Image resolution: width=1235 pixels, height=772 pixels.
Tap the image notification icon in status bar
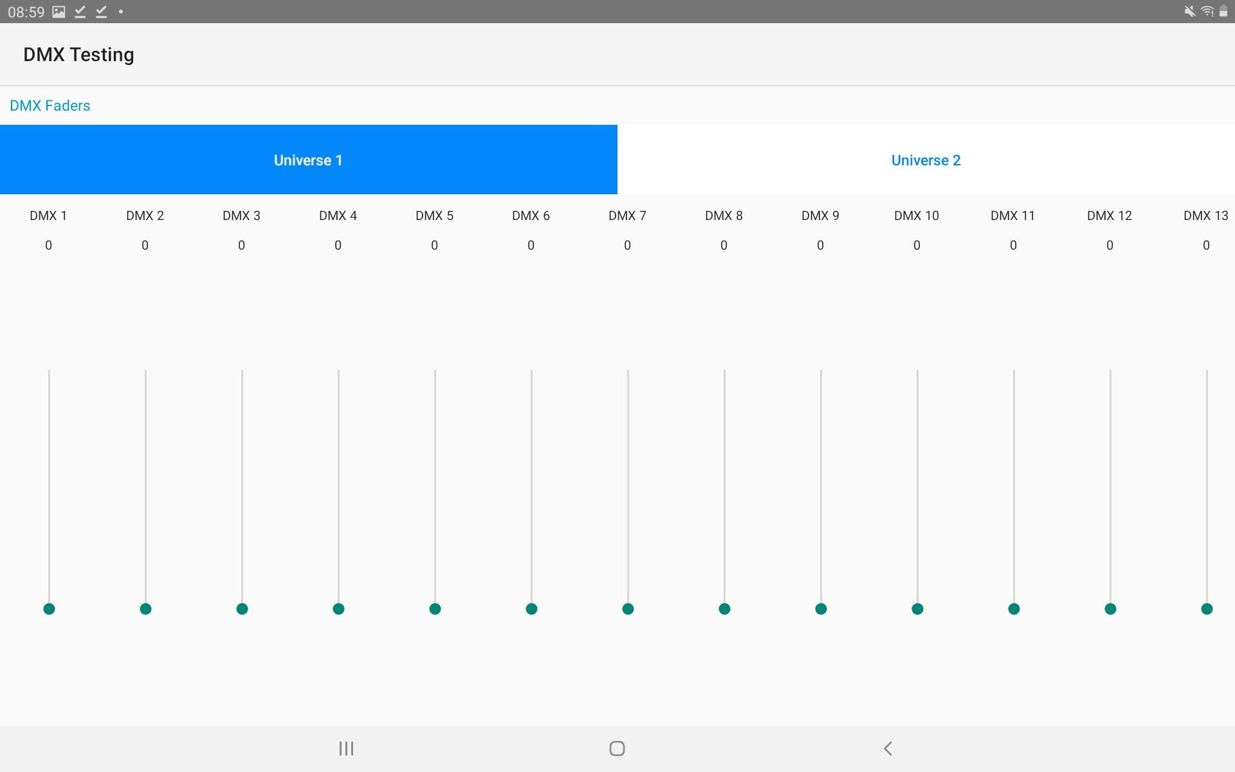pos(59,12)
